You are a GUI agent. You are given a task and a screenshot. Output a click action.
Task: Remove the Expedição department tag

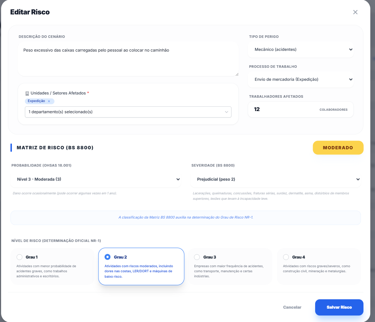click(x=49, y=101)
